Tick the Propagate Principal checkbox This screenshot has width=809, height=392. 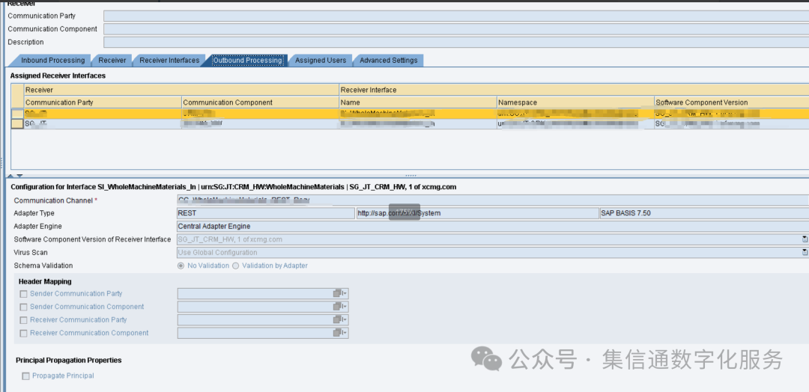tap(25, 376)
